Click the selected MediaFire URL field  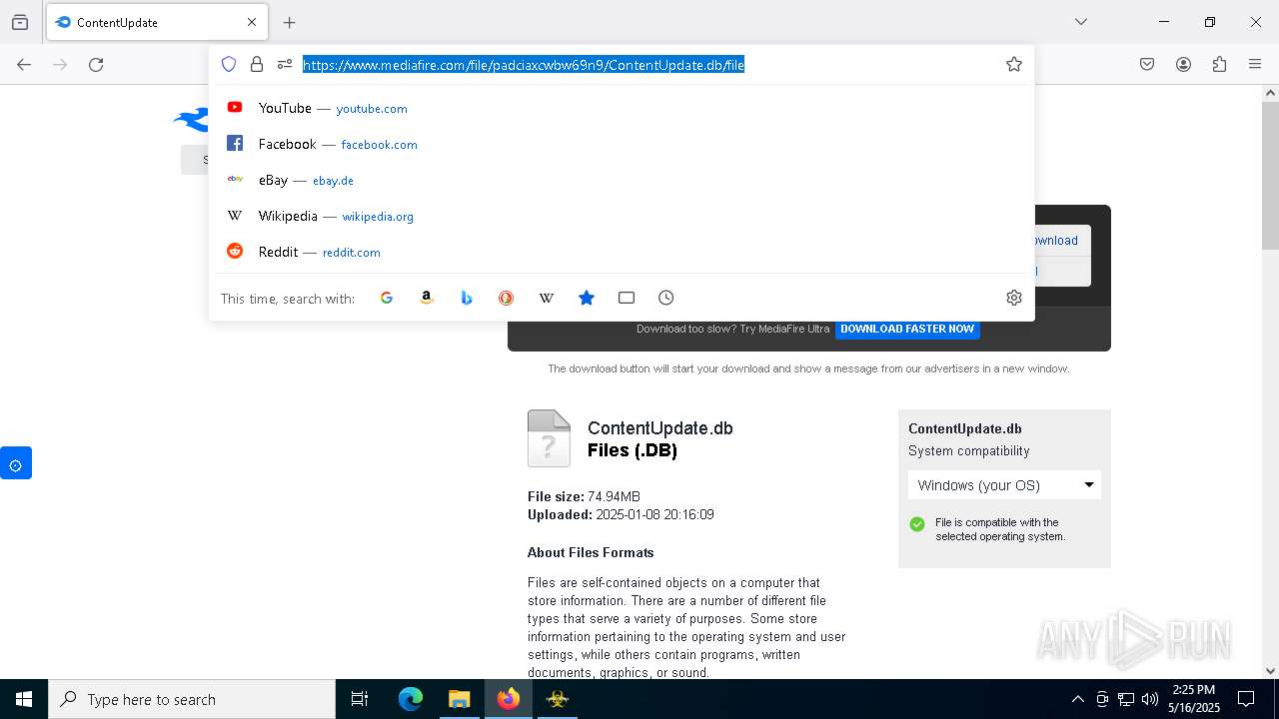pyautogui.click(x=524, y=65)
